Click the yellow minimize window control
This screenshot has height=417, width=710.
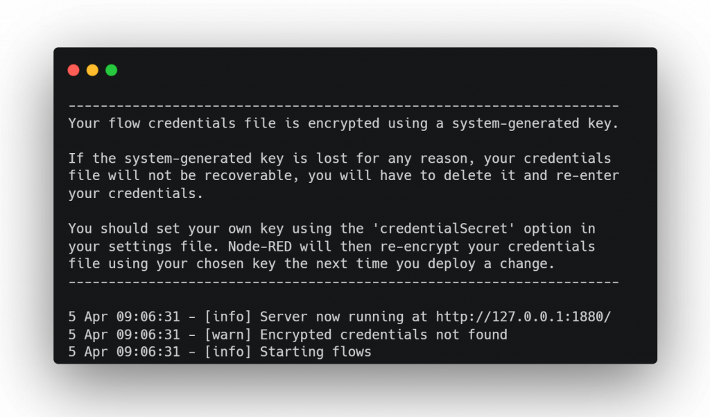point(92,70)
